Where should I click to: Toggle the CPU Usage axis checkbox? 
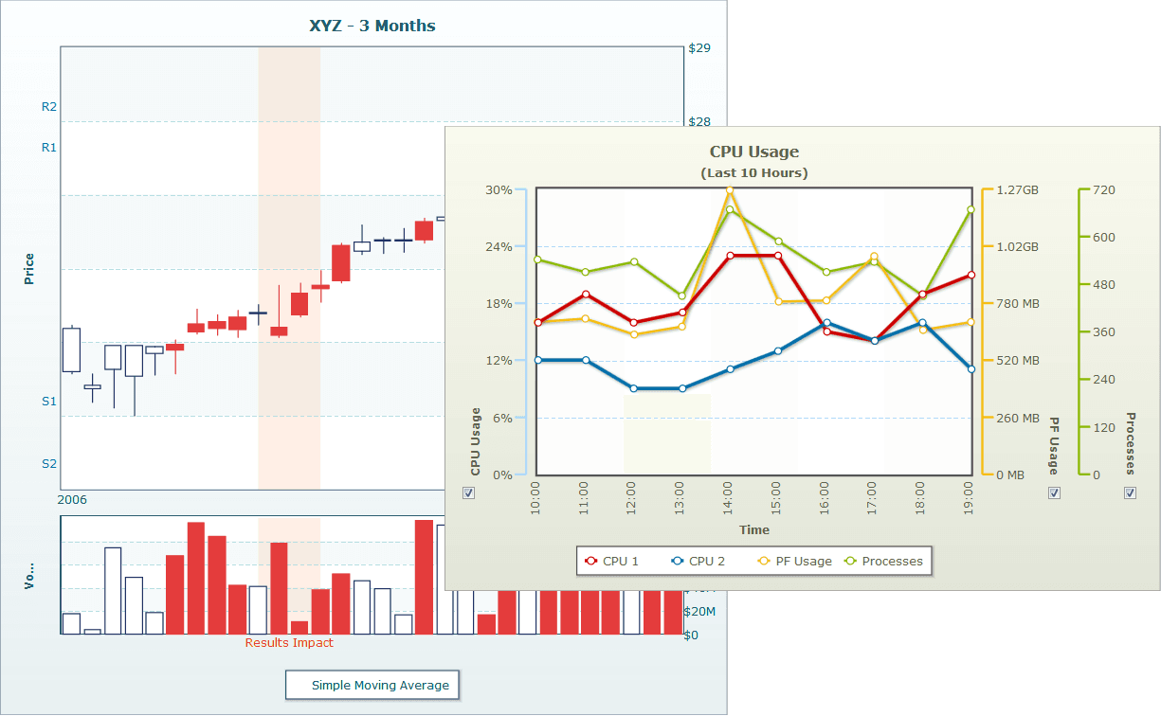[x=468, y=492]
